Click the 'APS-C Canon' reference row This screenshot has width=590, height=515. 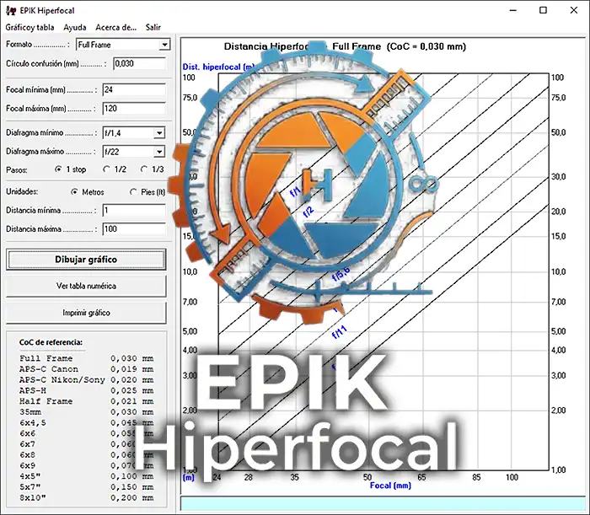click(87, 369)
